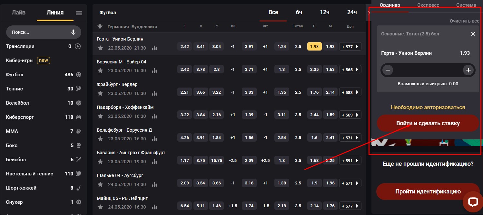Open the hamburger menu next to Линия
Image resolution: width=483 pixels, height=215 pixels.
click(79, 13)
